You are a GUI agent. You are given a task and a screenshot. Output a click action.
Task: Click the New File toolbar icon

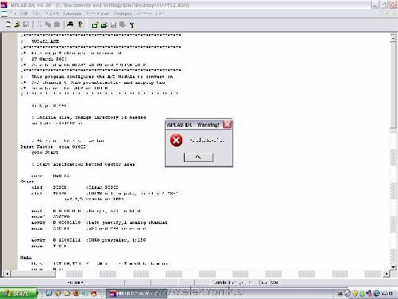pos(9,25)
